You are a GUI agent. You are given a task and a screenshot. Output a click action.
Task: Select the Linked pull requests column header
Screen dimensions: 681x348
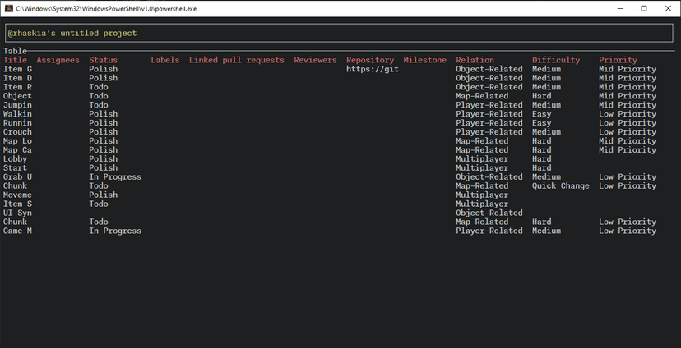(237, 60)
